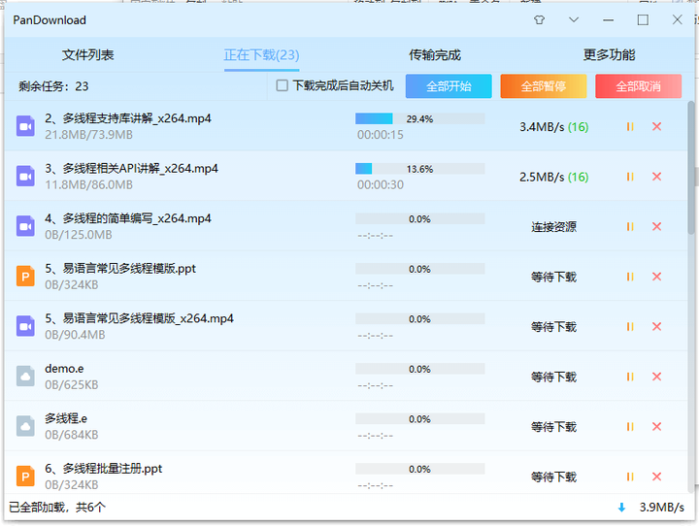Click the 全部取消 button

[x=639, y=86]
